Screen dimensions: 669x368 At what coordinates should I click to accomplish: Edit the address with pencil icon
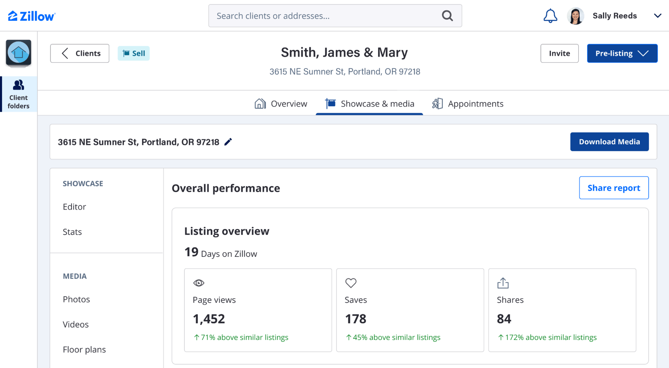(x=228, y=142)
